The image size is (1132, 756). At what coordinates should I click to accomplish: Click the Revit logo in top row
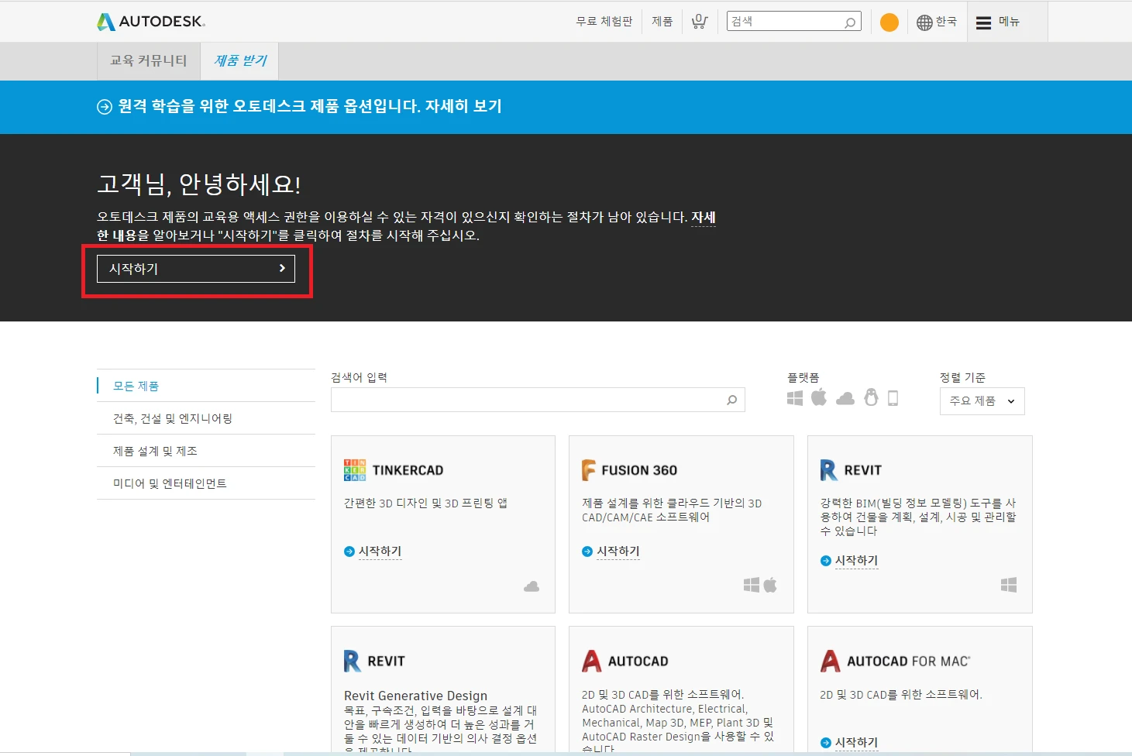tap(851, 470)
